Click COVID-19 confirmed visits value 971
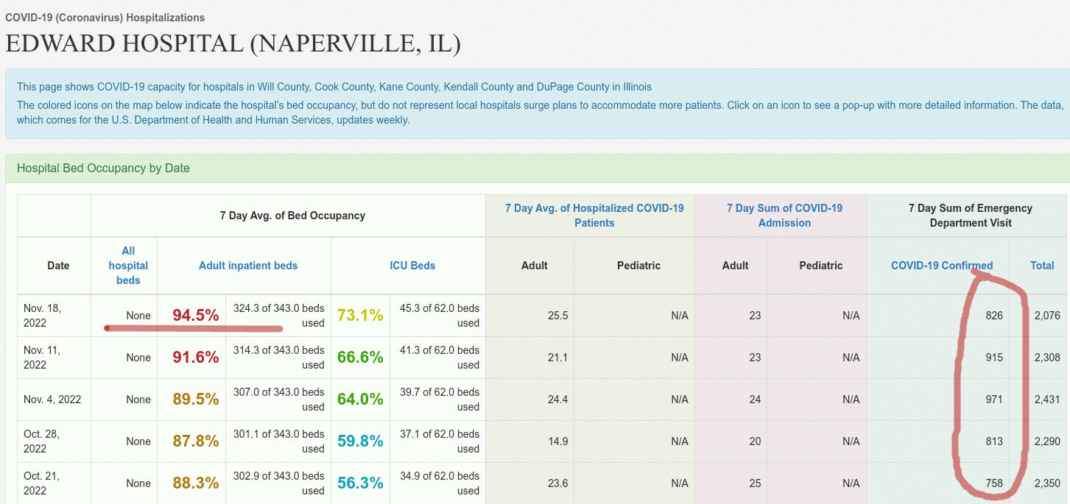This screenshot has height=504, width=1070. pyautogui.click(x=994, y=400)
